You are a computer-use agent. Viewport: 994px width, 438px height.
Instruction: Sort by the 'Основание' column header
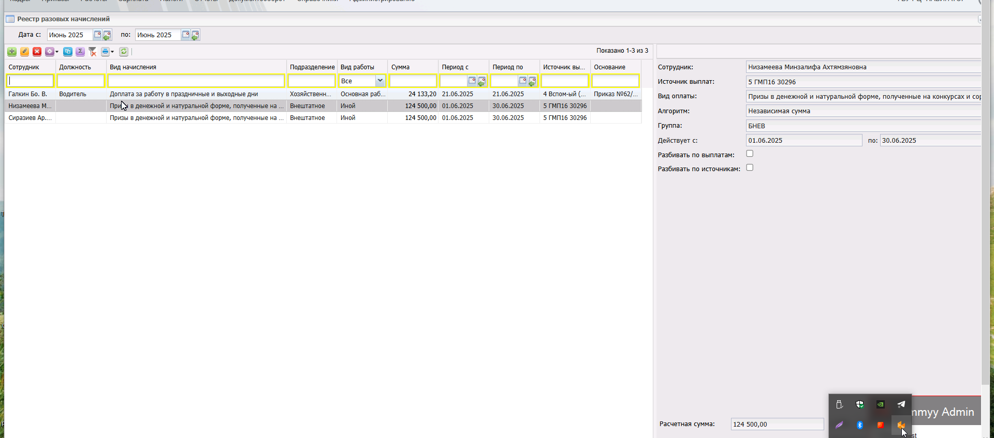click(616, 67)
